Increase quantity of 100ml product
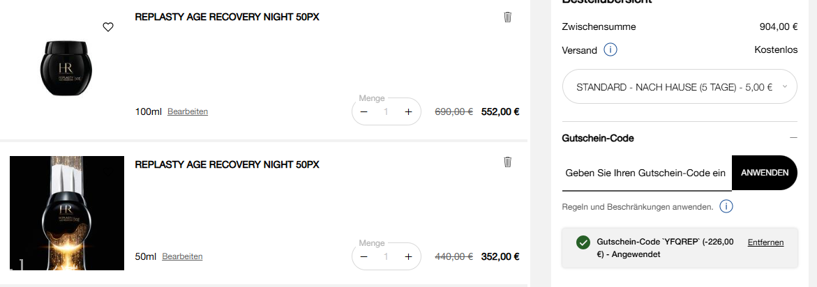The image size is (817, 287). (408, 111)
